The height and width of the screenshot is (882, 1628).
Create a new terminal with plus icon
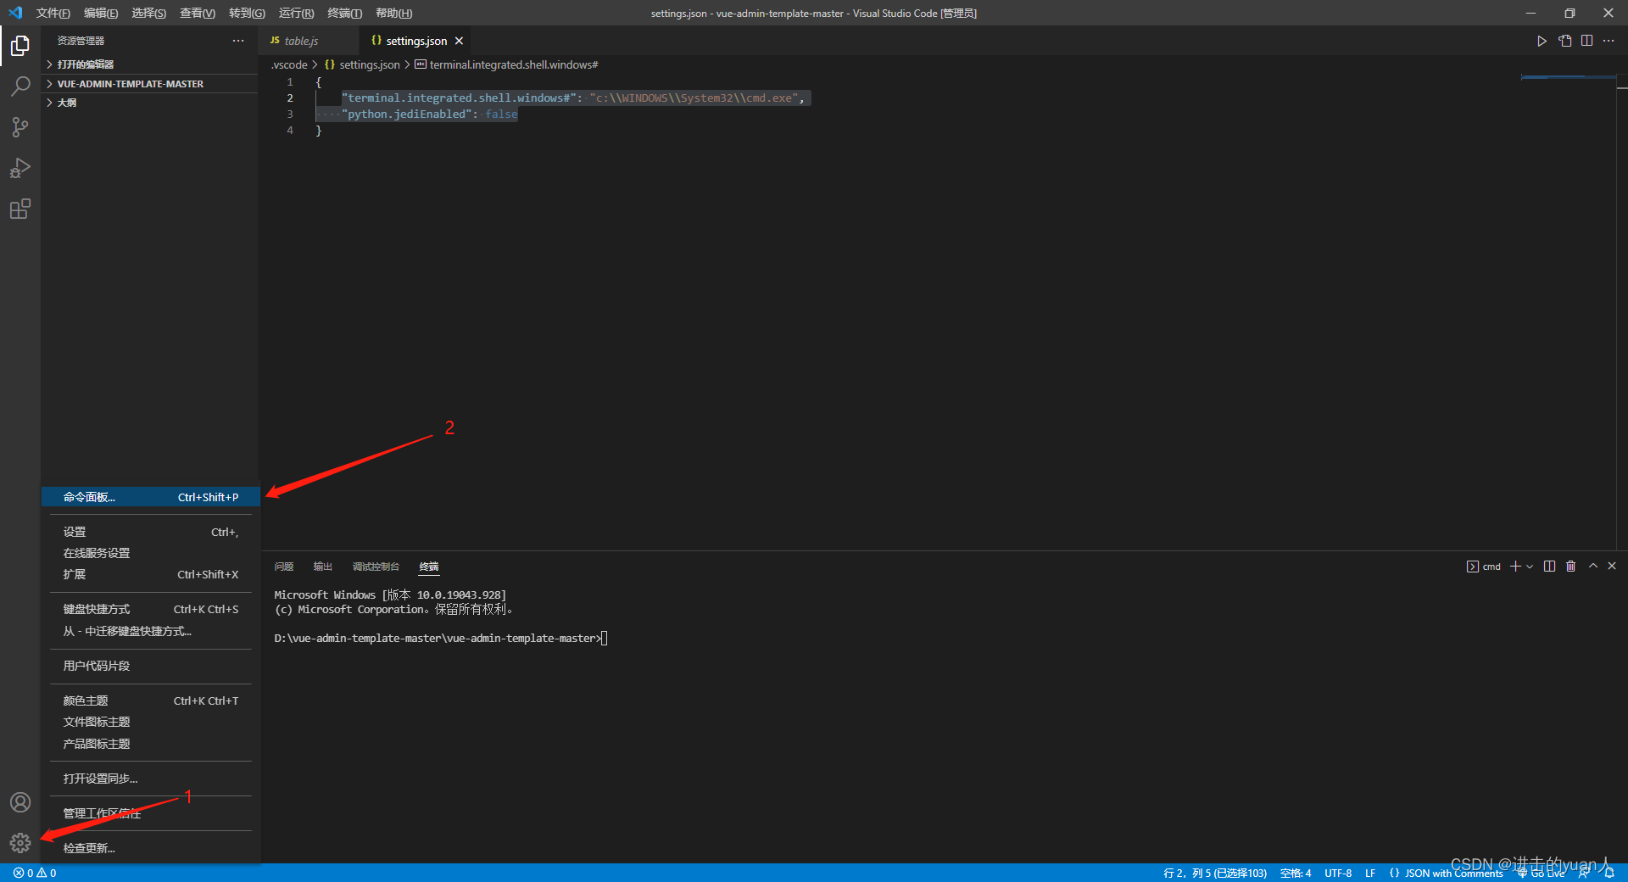coord(1515,567)
